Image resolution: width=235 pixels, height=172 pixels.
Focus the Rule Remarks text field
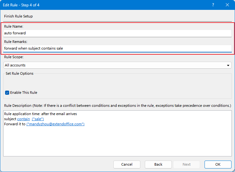[117, 48]
